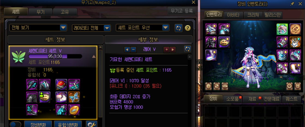305x127 pixels.
Task: Click the 융합석변환 button
Action: pyautogui.click(x=68, y=124)
